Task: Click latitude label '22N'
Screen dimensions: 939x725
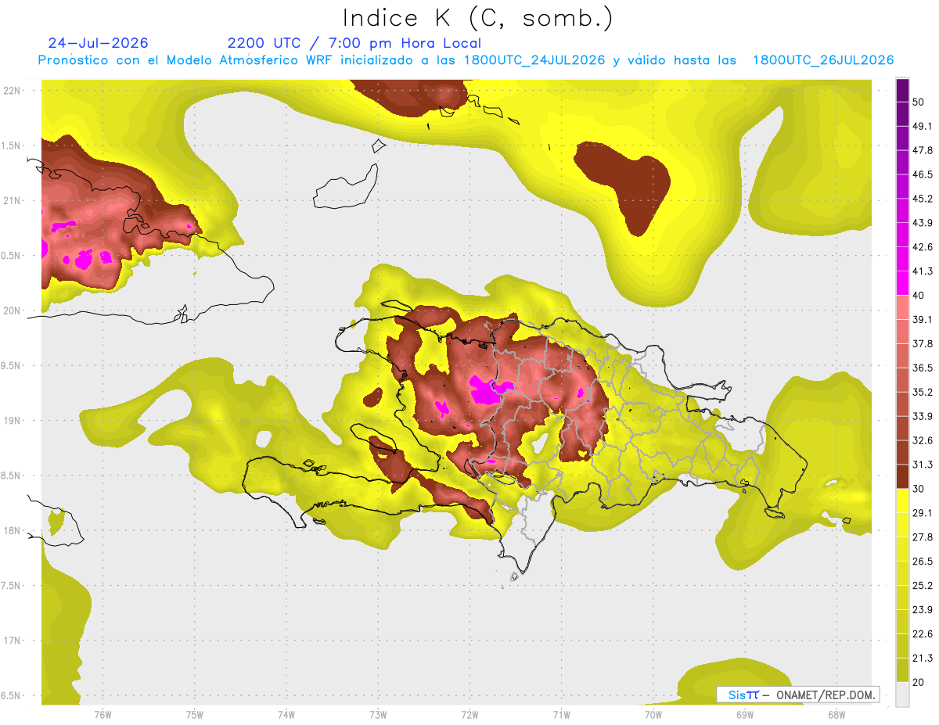Action: coord(12,90)
